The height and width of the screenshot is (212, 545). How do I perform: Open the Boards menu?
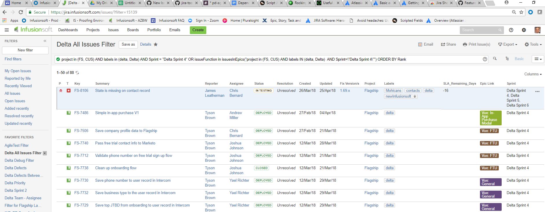133,30
